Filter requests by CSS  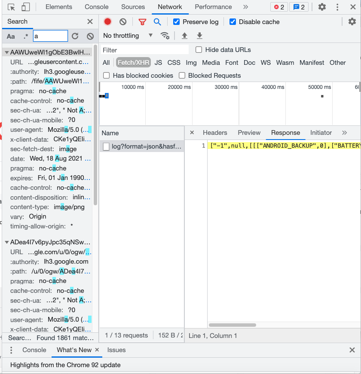tap(174, 63)
